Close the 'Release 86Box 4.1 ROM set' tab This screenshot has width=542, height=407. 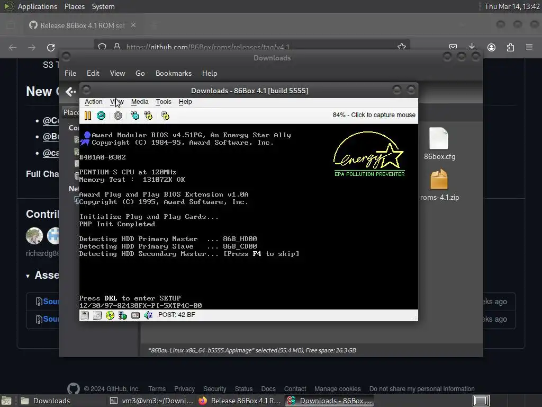click(133, 25)
